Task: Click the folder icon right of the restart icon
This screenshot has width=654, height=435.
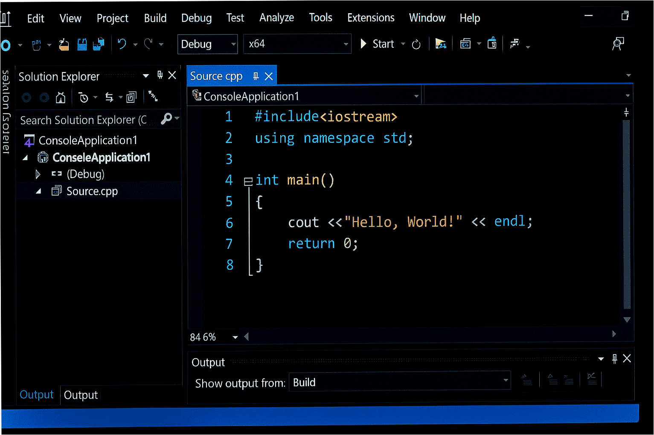Action: pyautogui.click(x=441, y=44)
